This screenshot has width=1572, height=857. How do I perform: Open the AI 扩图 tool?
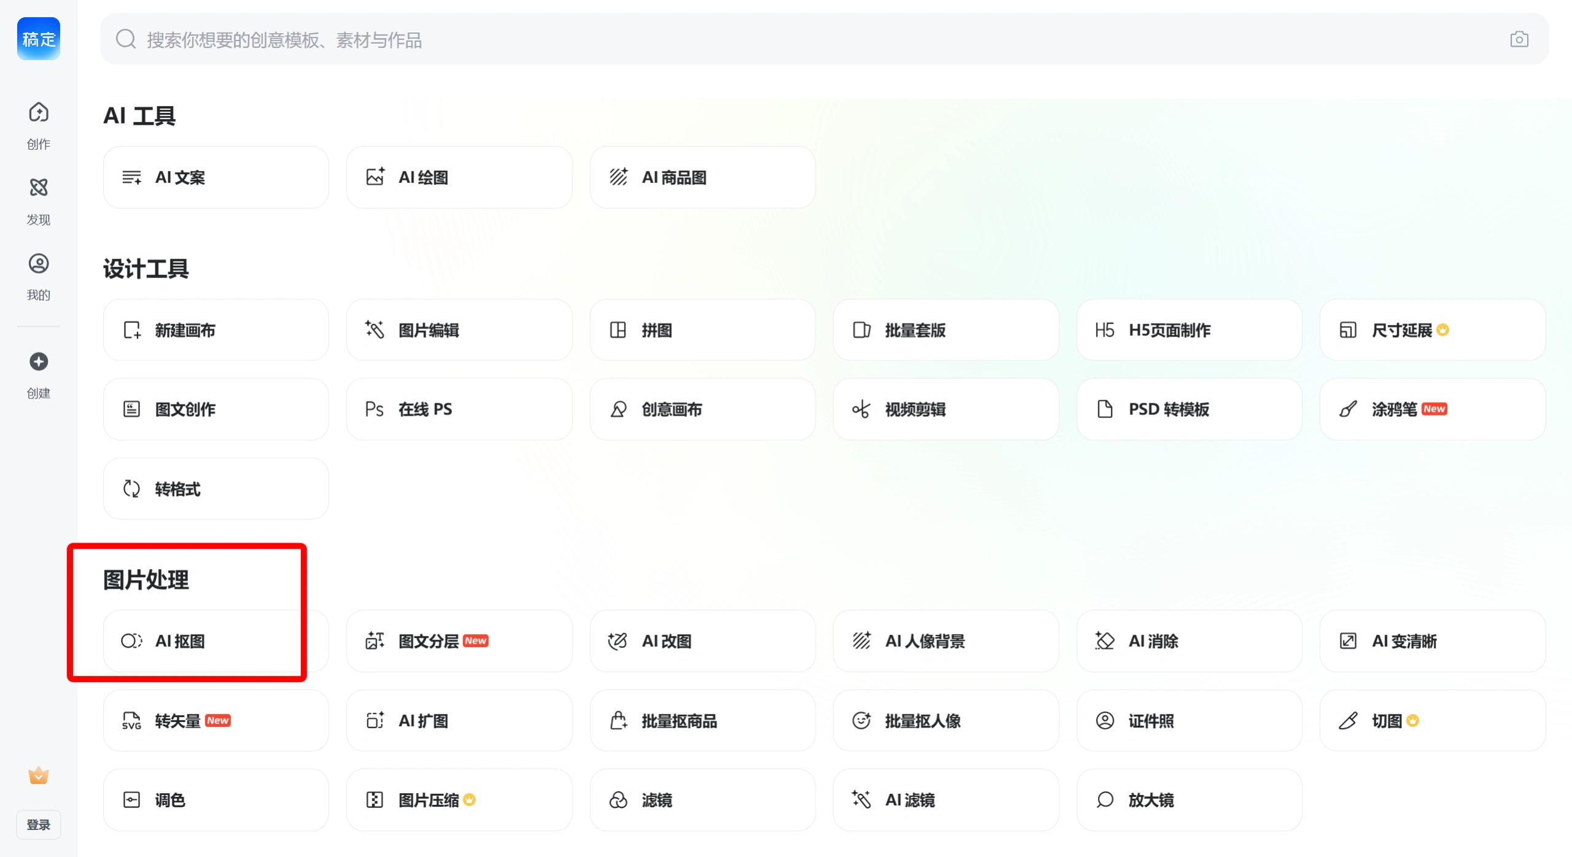tap(459, 721)
